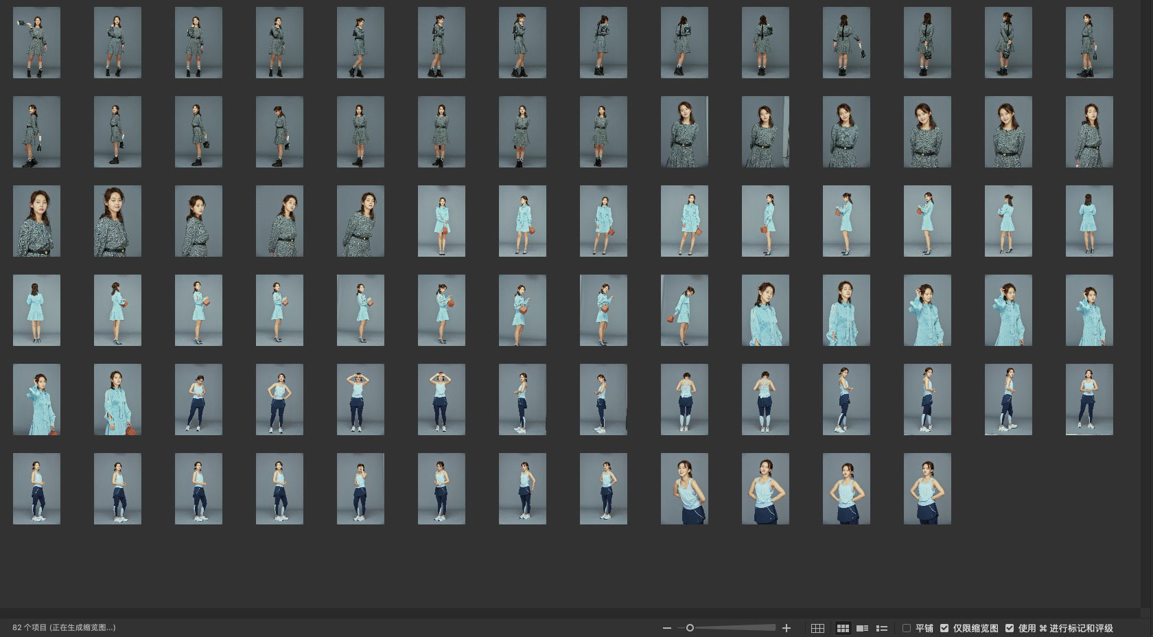
Task: Select the last thumbnail in the grid
Action: [x=927, y=489]
